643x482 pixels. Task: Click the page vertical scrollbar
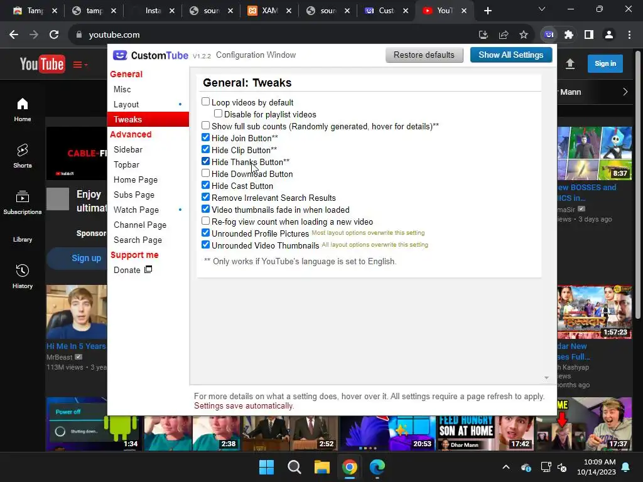(638, 185)
